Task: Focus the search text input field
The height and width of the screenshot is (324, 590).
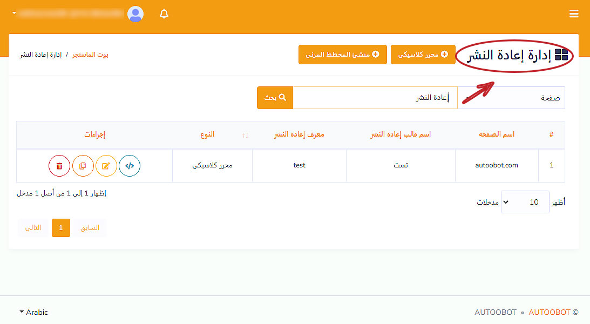Action: tap(375, 98)
